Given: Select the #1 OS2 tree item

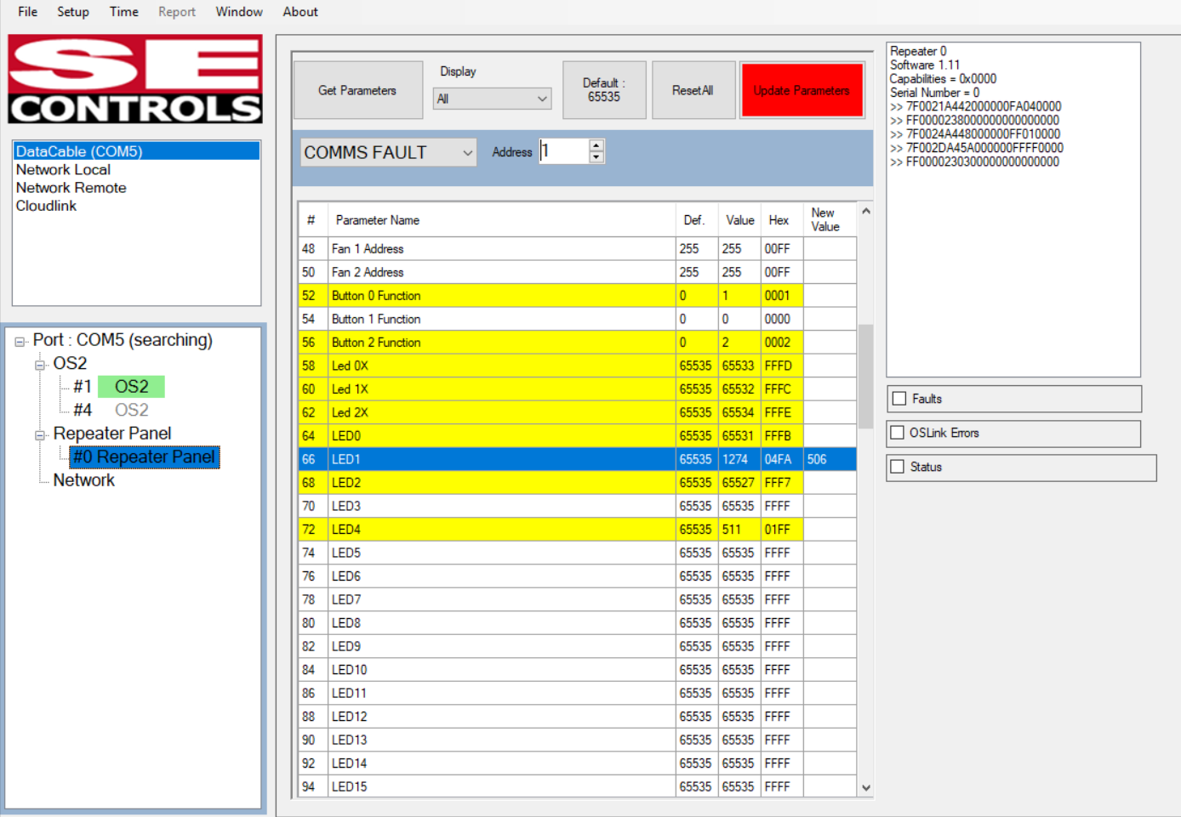Looking at the screenshot, I should [118, 387].
